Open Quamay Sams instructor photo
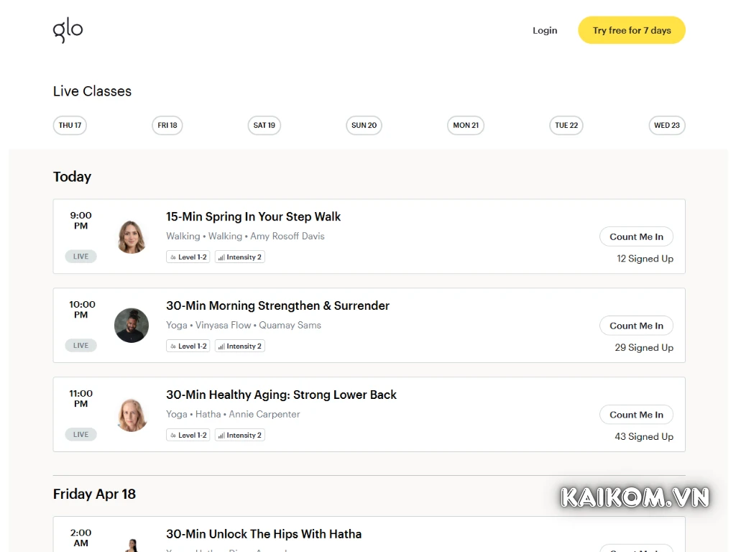Screen dimensions: 736x552 click(x=132, y=326)
